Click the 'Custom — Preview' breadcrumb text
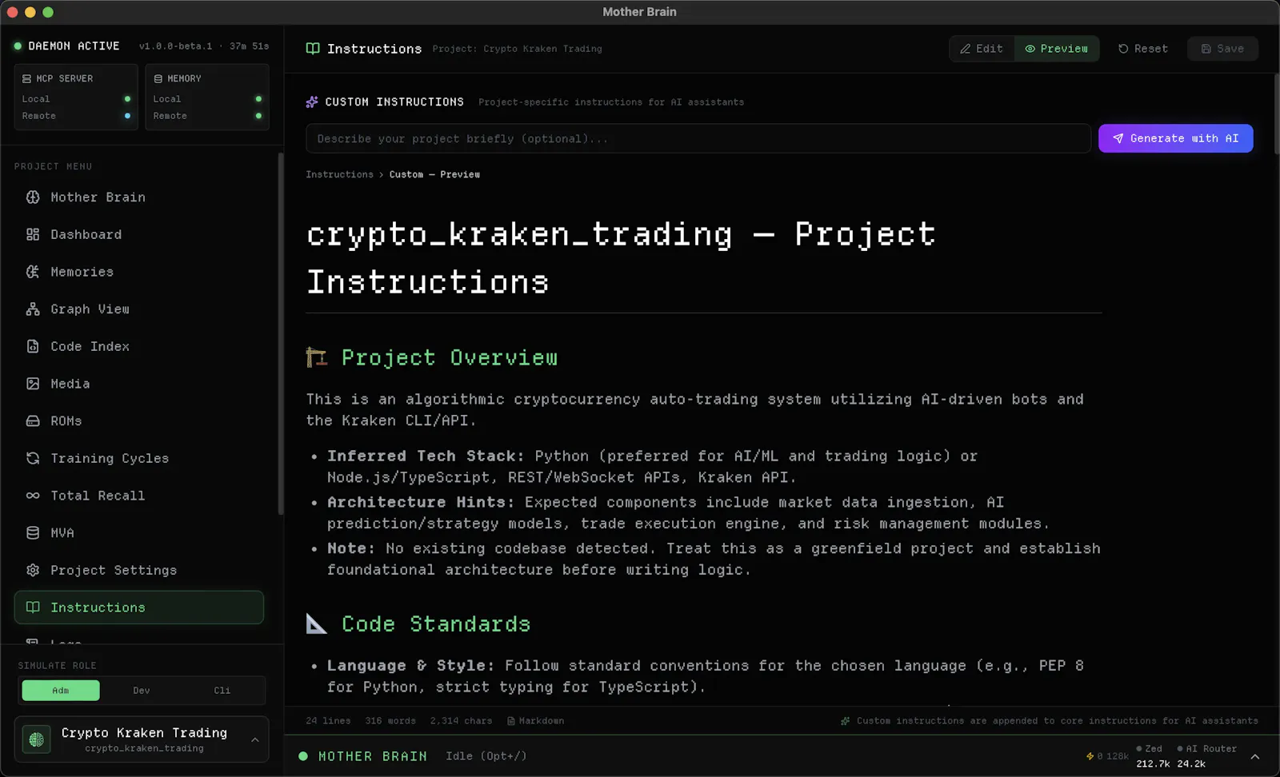Screen dimensions: 1280x777 pyautogui.click(x=434, y=174)
